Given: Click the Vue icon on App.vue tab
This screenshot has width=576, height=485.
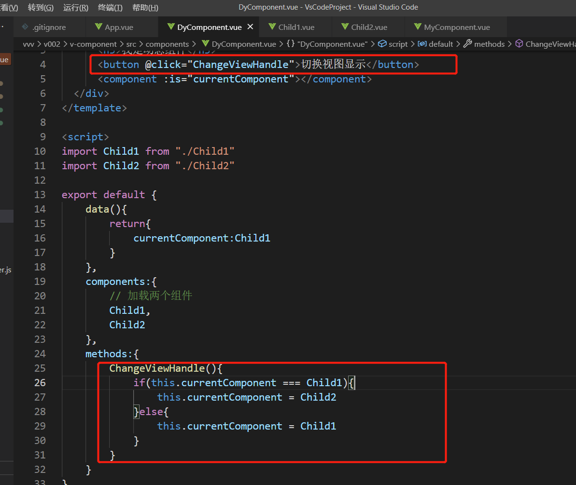Looking at the screenshot, I should pos(98,27).
